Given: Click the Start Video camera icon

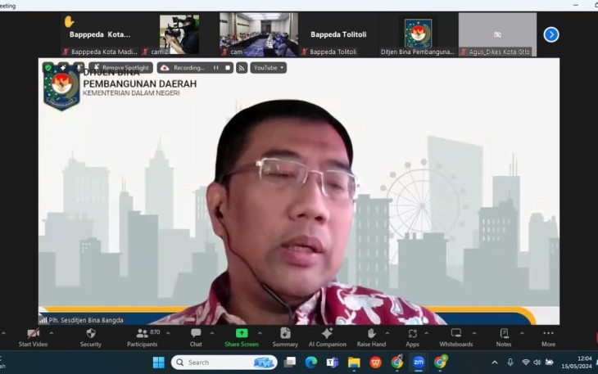Looking at the screenshot, I should pyautogui.click(x=34, y=334).
